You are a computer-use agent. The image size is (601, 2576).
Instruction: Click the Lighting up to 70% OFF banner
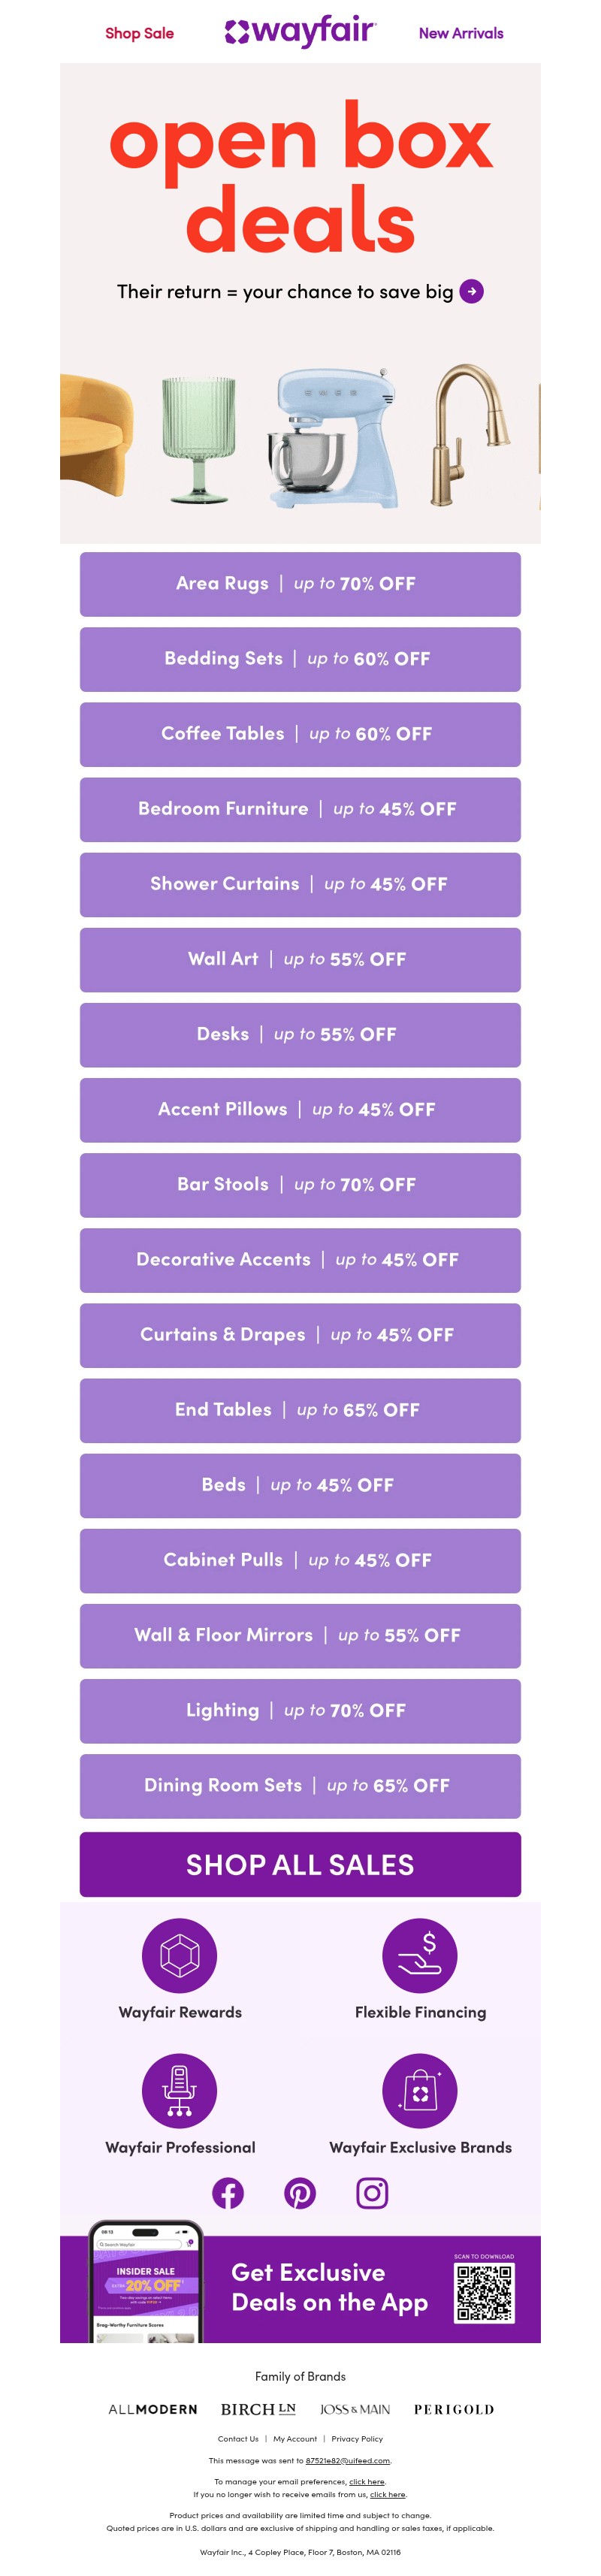point(299,1711)
